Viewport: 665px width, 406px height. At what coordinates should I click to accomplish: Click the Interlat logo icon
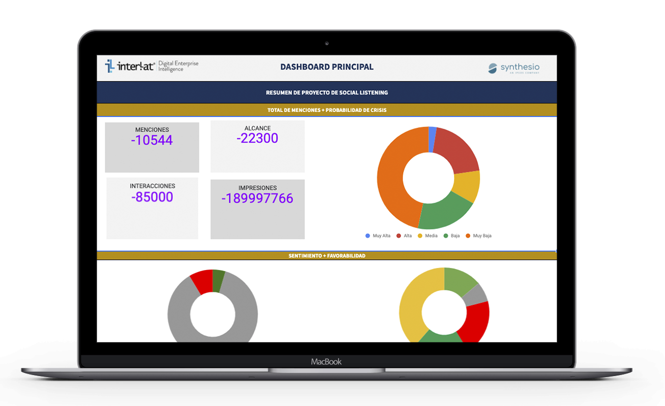(x=110, y=66)
